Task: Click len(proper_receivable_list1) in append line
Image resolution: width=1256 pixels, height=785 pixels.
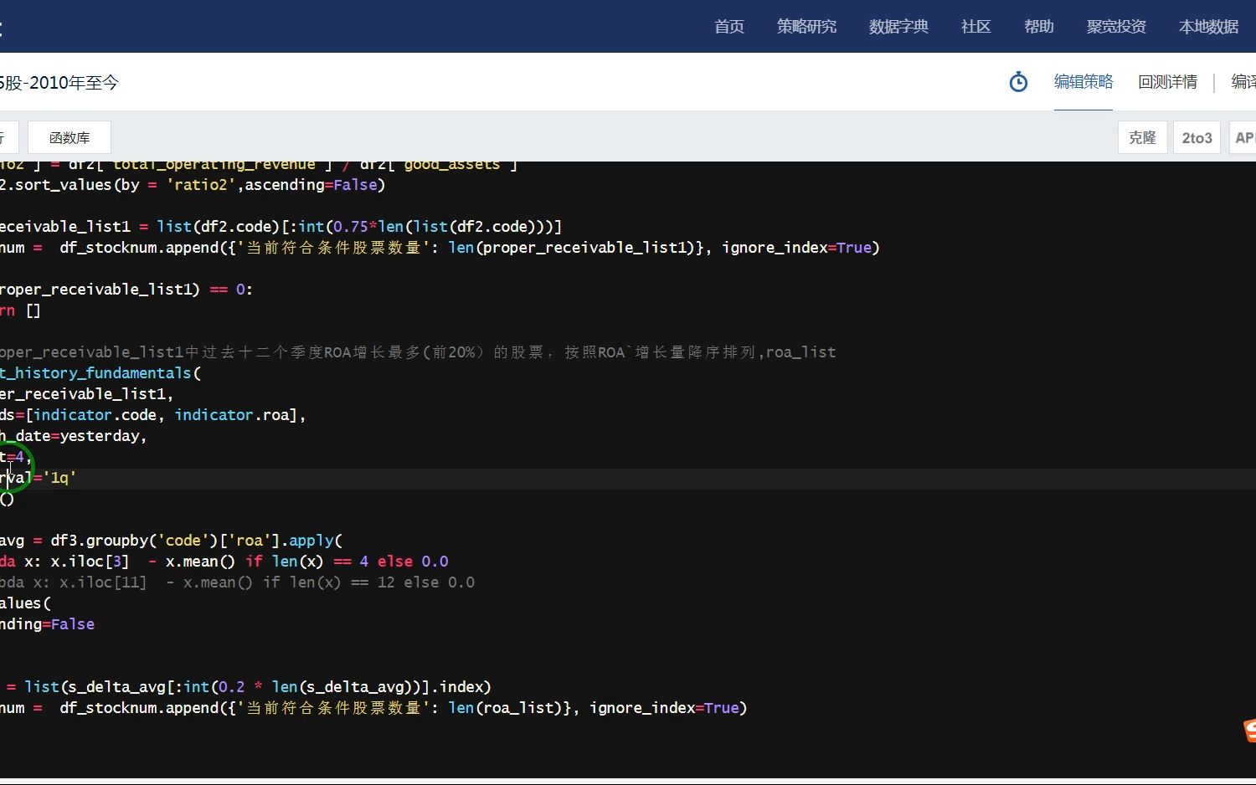Action: coord(572,248)
